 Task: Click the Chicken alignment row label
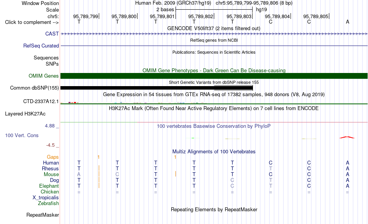click(50, 192)
